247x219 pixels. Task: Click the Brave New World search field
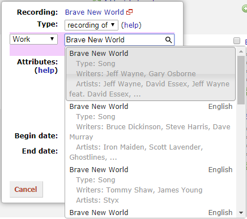120,40
